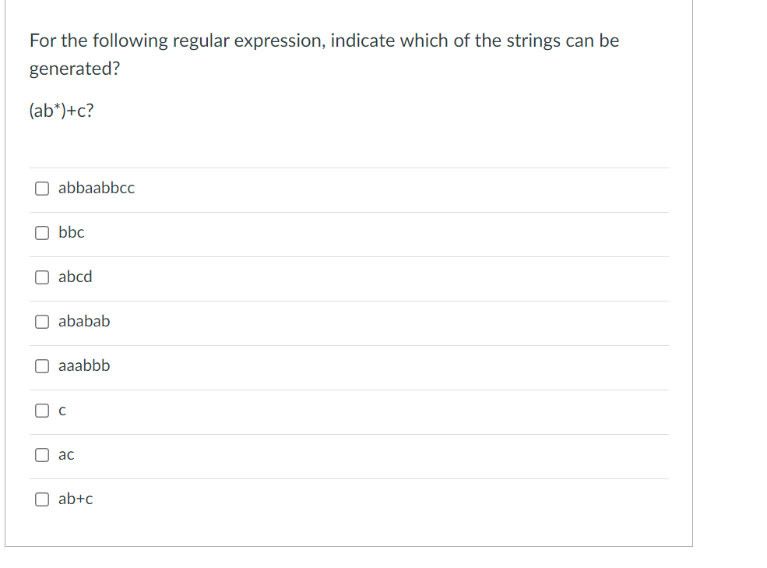Check the box next to abbaabbcc
Image resolution: width=767 pixels, height=568 pixels.
42,189
